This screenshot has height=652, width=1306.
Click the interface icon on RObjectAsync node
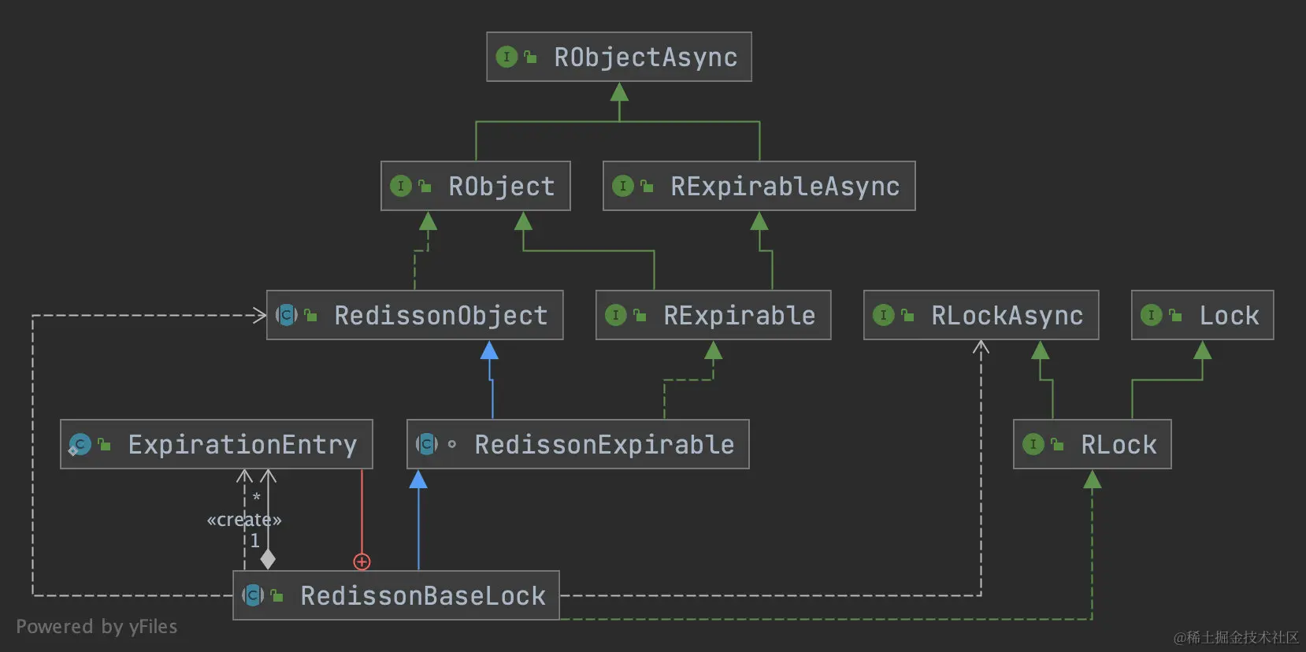506,57
